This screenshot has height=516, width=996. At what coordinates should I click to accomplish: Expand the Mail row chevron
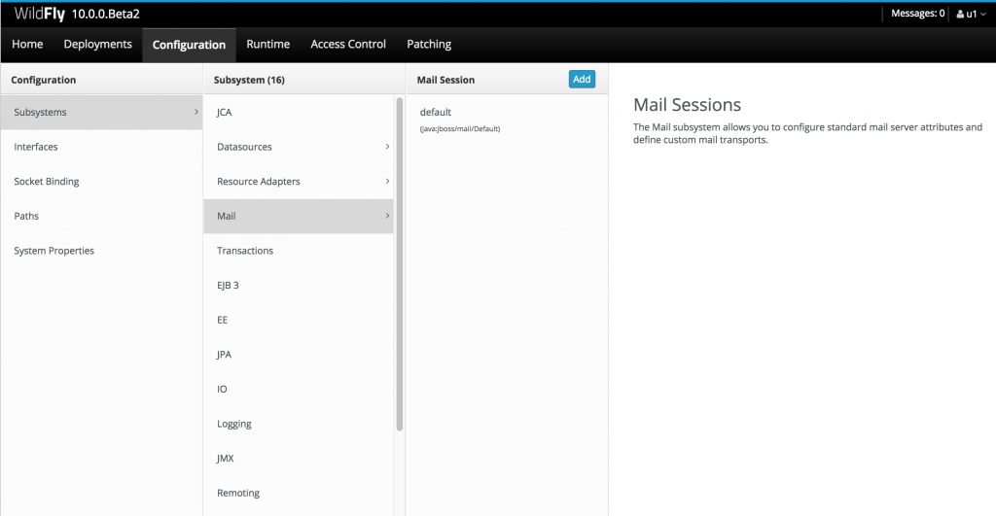point(387,216)
